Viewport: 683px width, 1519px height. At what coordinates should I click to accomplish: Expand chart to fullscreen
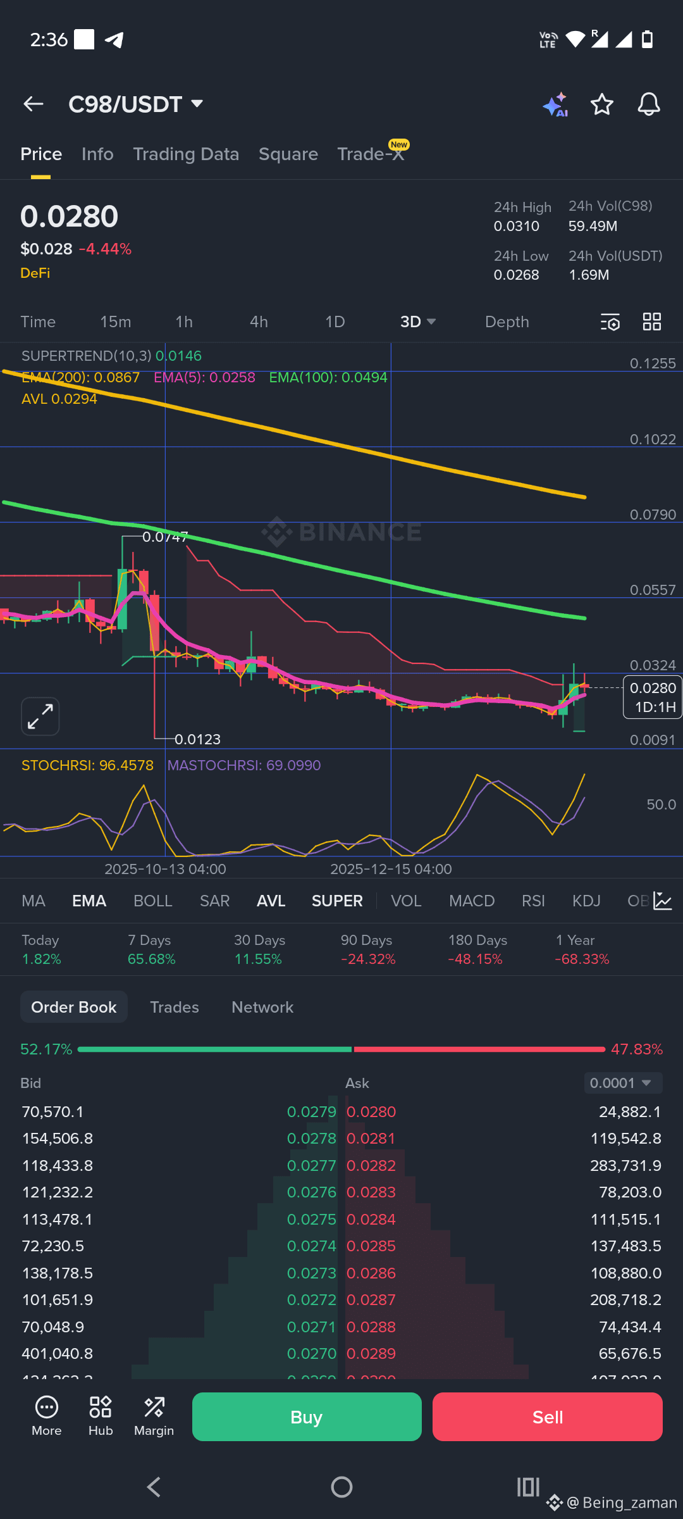click(40, 716)
